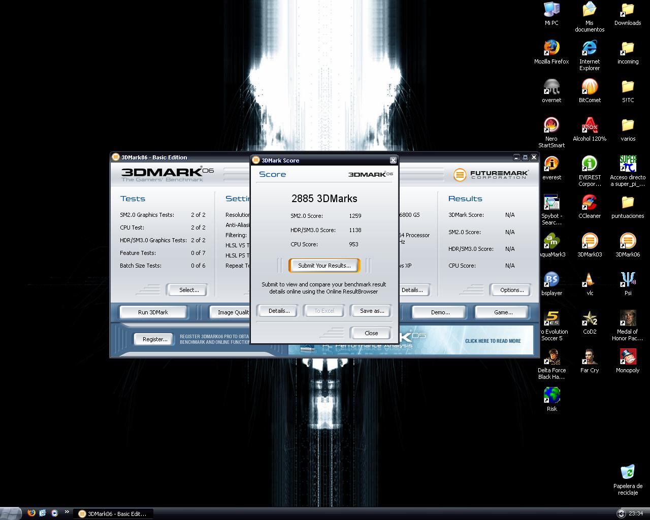Click the 3DMark06 taskbar button

(x=113, y=514)
